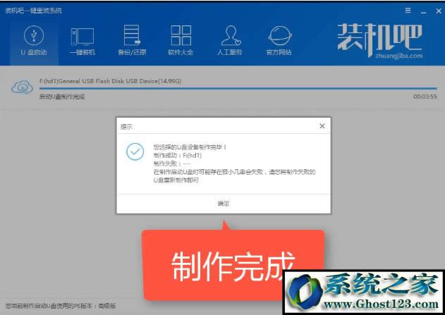Click the 装机吧 zhuangjiba.com logo
Image resolution: width=445 pixels, height=315 pixels.
(379, 41)
